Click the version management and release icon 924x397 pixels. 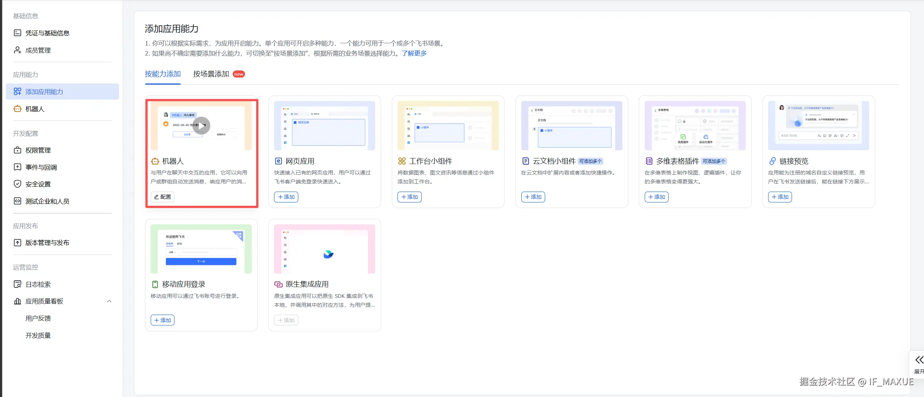pos(17,242)
